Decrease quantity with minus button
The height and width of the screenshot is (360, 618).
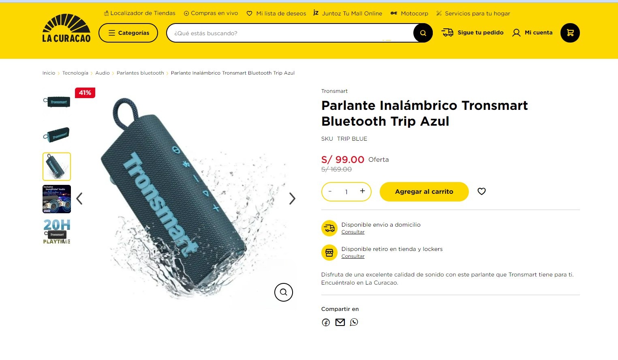[330, 191]
